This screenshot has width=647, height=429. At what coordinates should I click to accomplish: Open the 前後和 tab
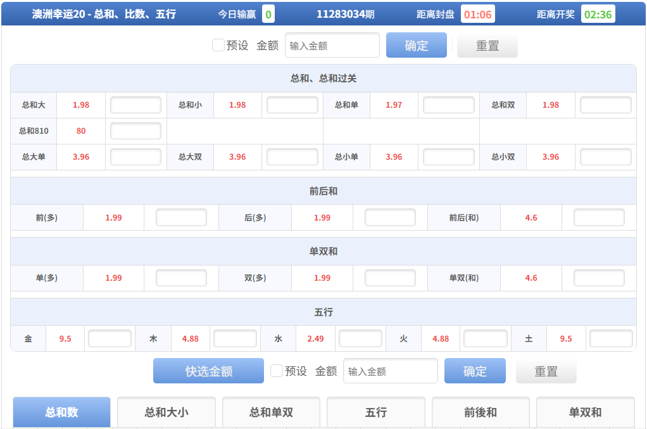pos(481,413)
